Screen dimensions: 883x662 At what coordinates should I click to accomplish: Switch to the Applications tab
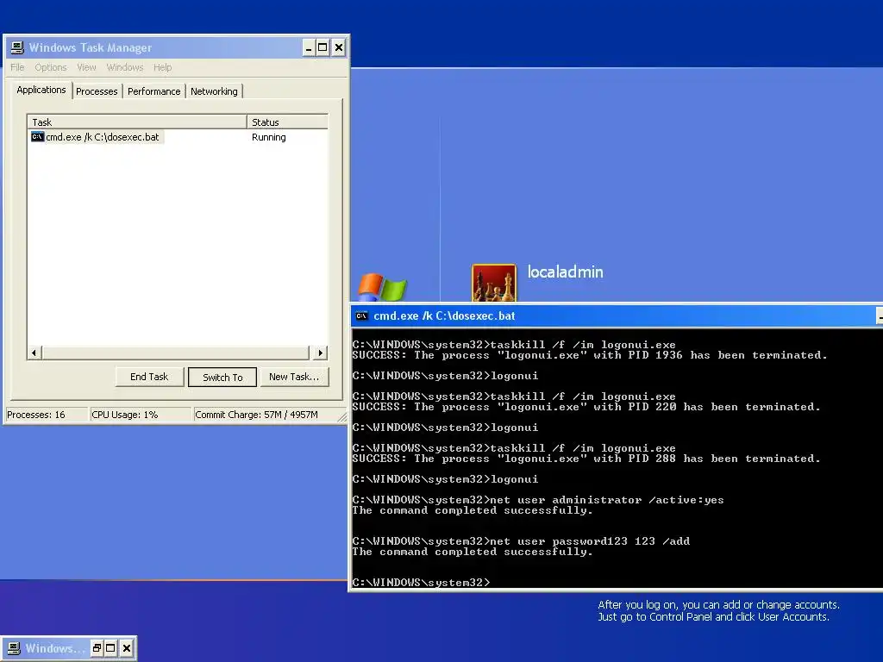(x=41, y=90)
